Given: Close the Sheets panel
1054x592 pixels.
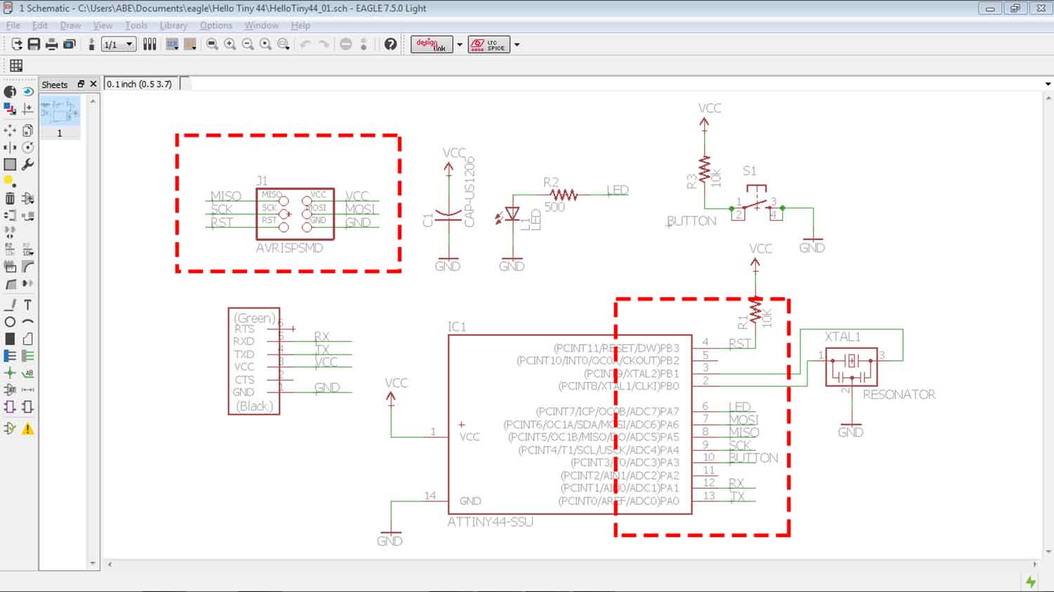Looking at the screenshot, I should coord(93,84).
